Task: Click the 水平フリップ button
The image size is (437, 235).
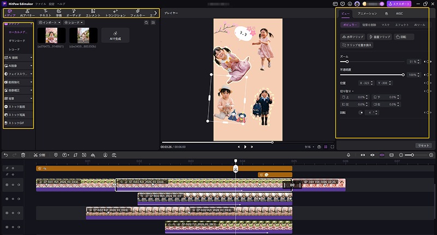Action: [352, 37]
